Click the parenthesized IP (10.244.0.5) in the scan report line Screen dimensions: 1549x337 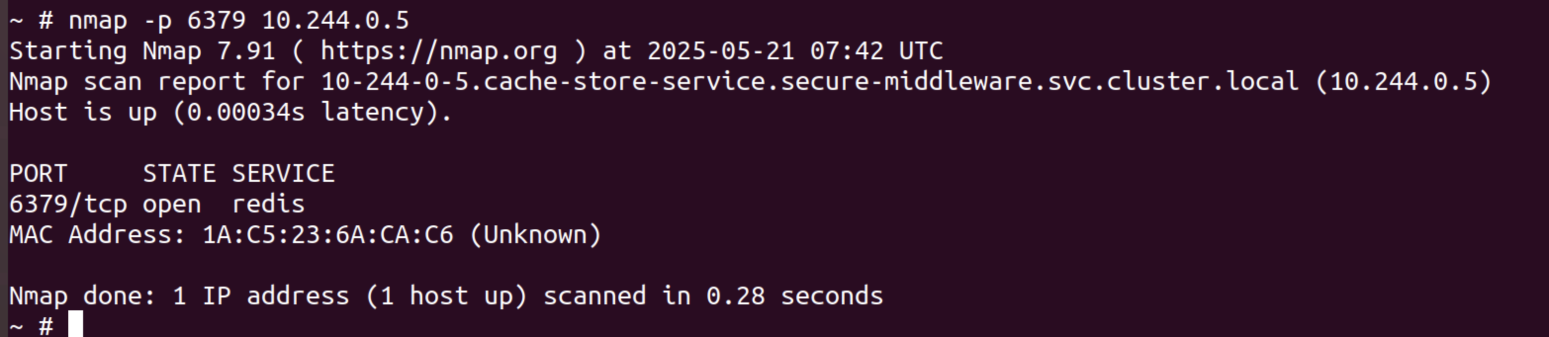tap(1404, 82)
